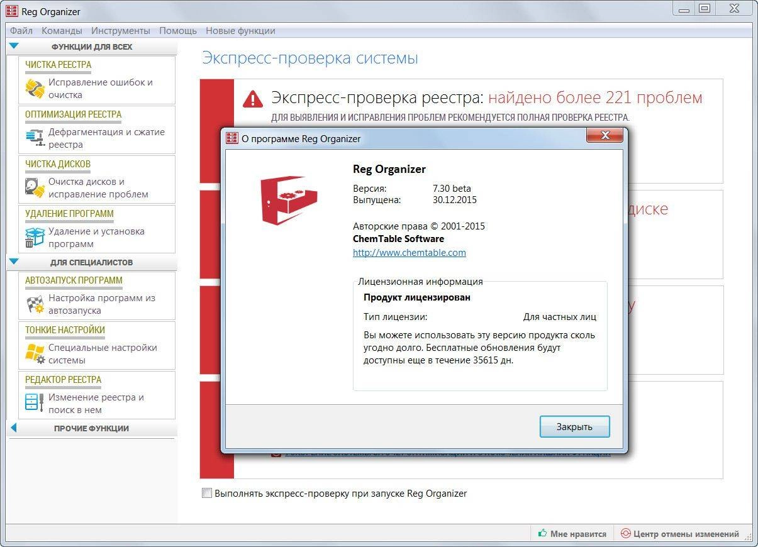Click 'Исправление ошибок и очистка' text
The width and height of the screenshot is (758, 547).
click(101, 89)
